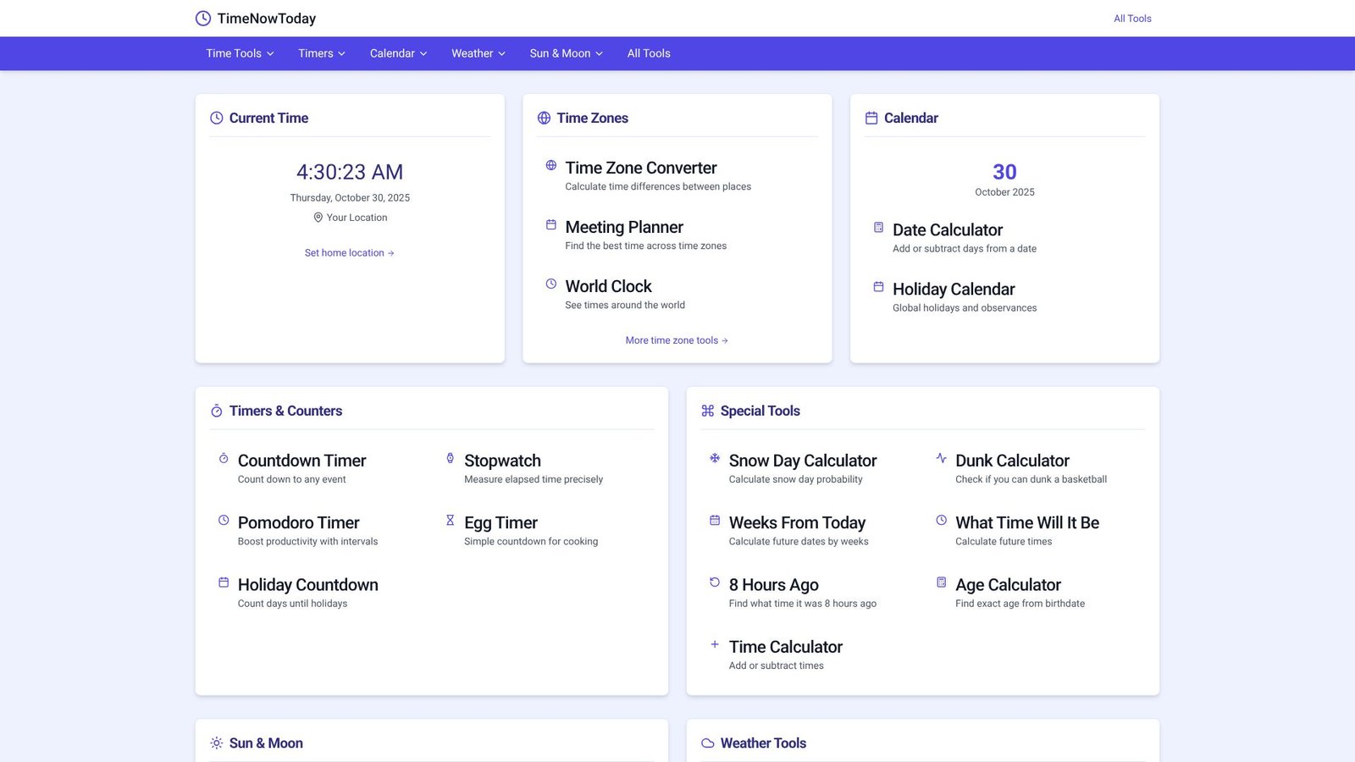Select All Tools in the purple navigation bar

[649, 53]
